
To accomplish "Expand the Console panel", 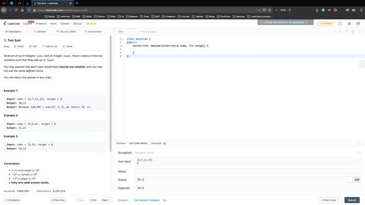I will [x=123, y=200].
